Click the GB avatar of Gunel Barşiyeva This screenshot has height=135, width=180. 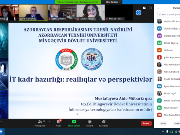(x=159, y=36)
